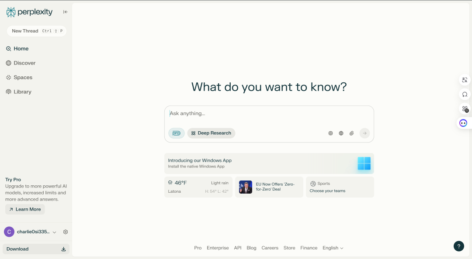Choose your teams in Sports card
472x259 pixels.
coord(327,191)
